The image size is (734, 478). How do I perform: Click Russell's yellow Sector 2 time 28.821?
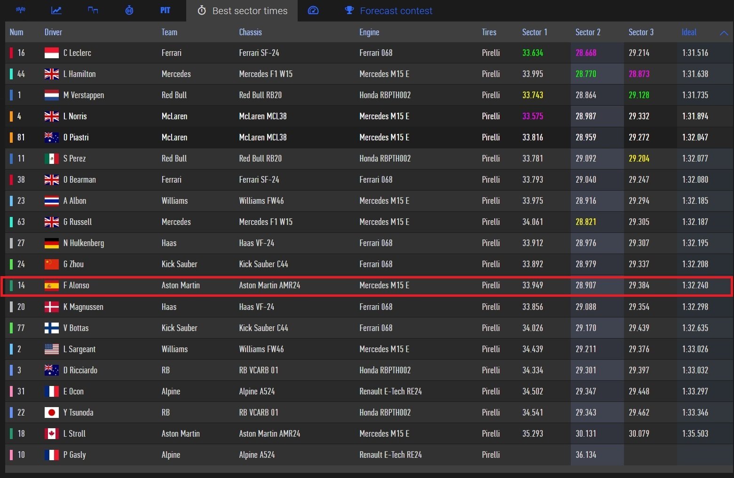click(586, 222)
